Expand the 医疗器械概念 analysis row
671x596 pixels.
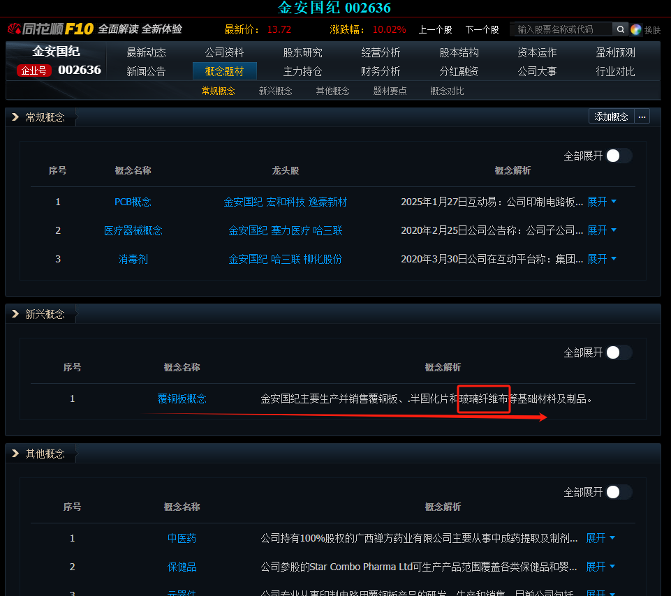[x=602, y=230]
